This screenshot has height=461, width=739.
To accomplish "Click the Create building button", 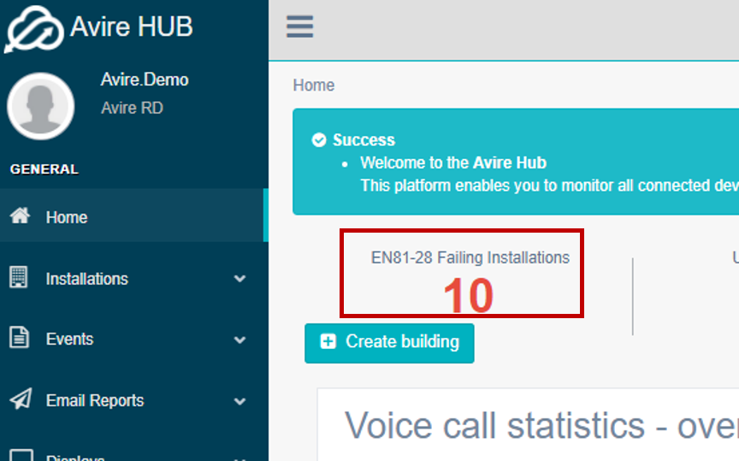I will [x=389, y=343].
